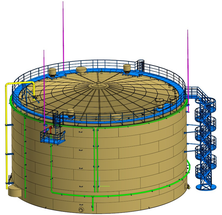
Task: Select the roof vent at back left
Action: pos(52,72)
